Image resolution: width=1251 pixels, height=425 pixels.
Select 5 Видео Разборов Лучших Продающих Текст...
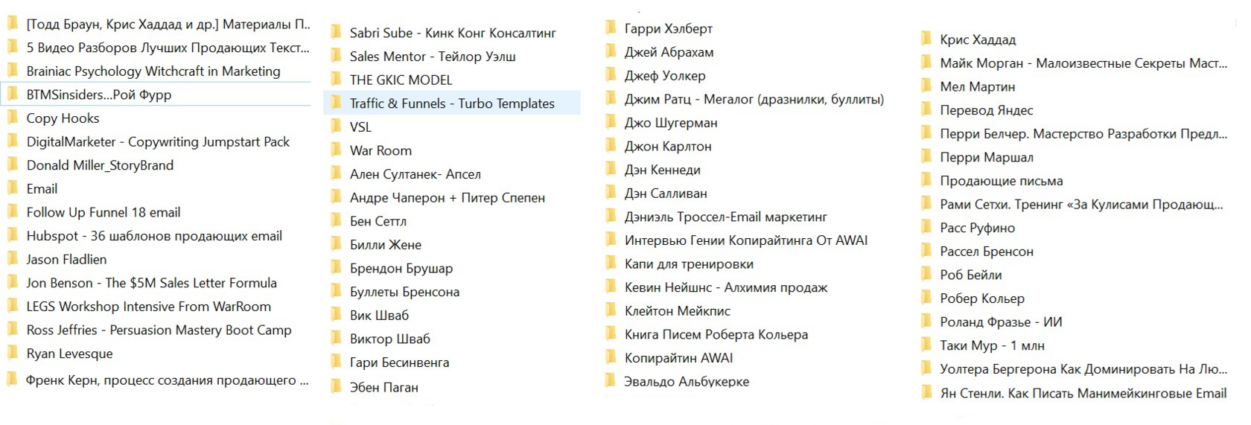tap(168, 48)
